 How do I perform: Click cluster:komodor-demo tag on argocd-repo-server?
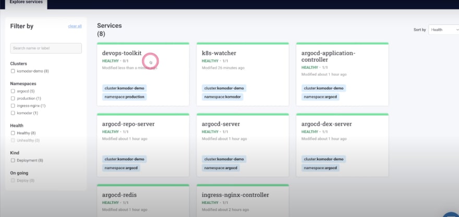tap(125, 159)
